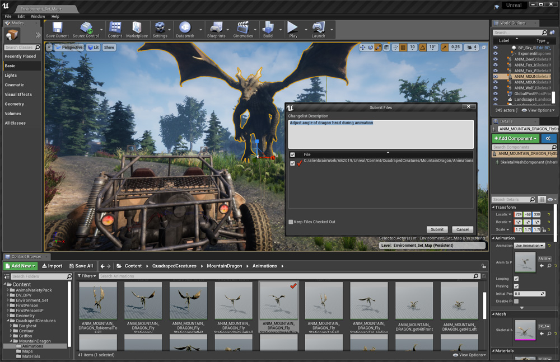560x362 pixels.
Task: Click Save All in Content Browser
Action: coord(81,266)
